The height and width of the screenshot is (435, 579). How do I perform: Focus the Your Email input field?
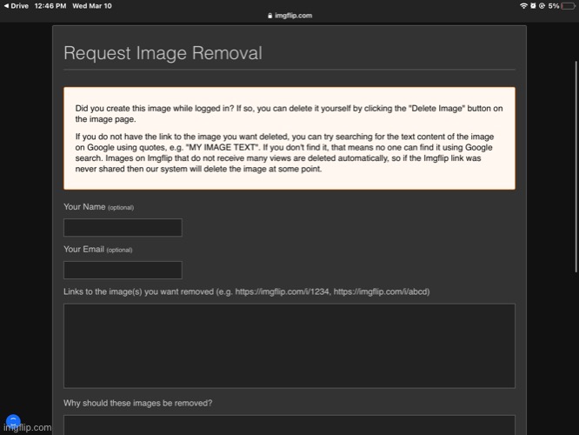123,270
